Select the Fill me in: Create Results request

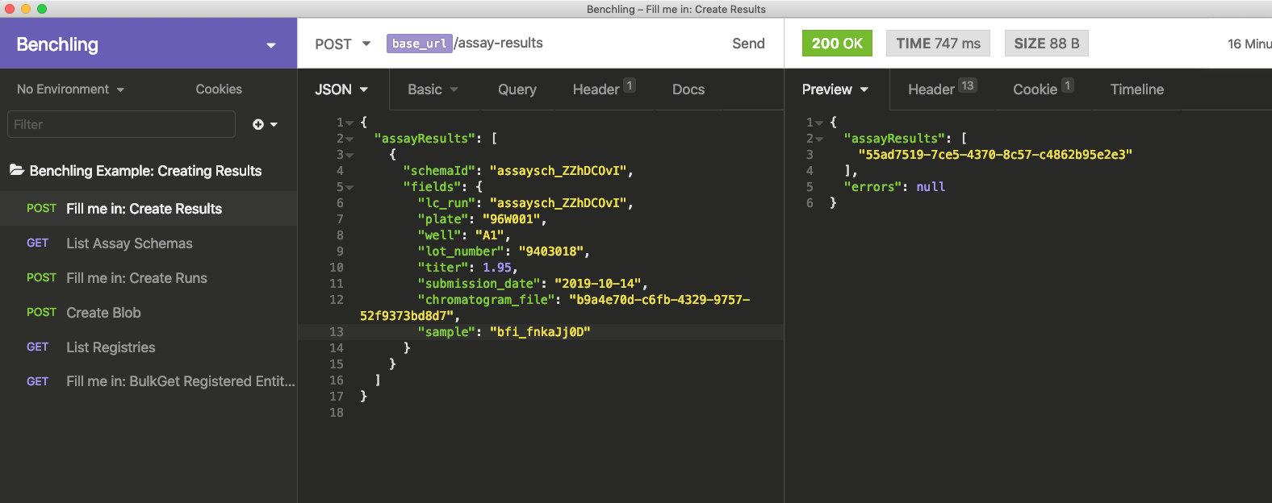pos(149,209)
